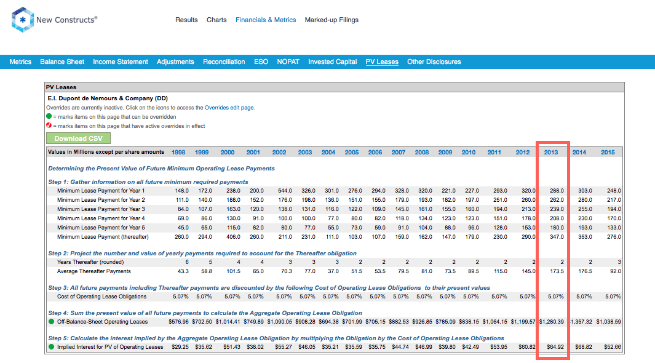Click the 2012 year column header
Image resolution: width=655 pixels, height=363 pixels.
coord(523,153)
